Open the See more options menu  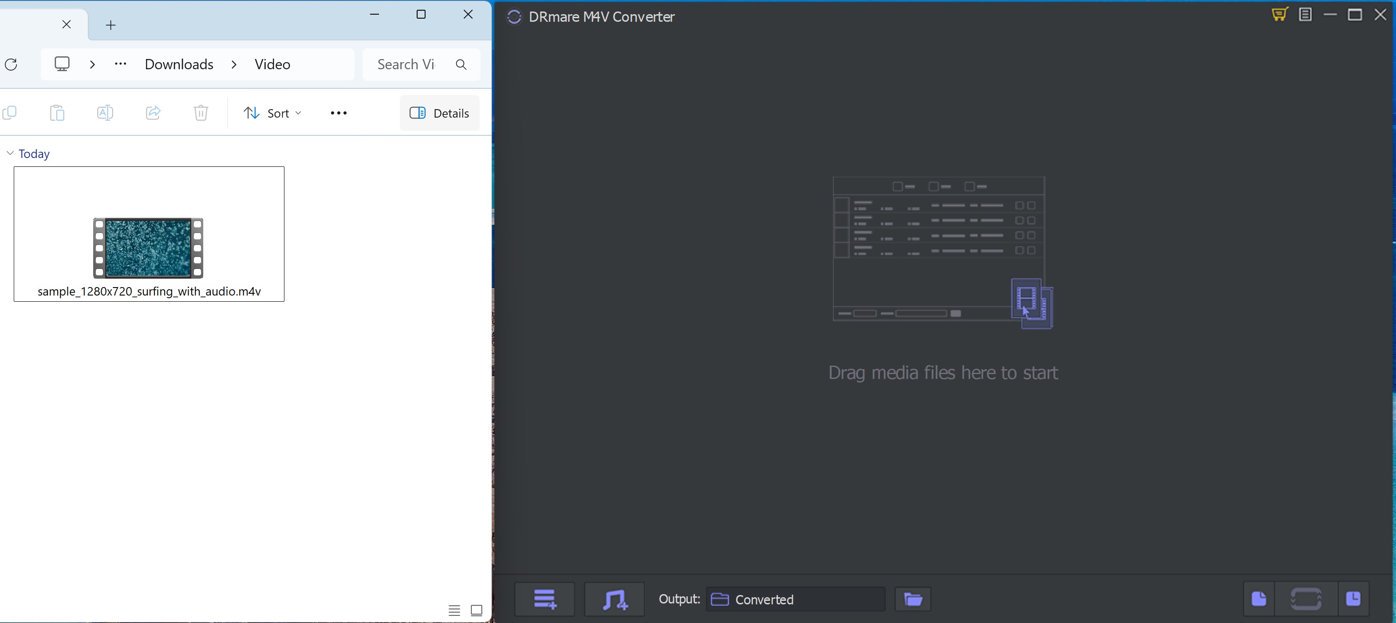click(339, 113)
